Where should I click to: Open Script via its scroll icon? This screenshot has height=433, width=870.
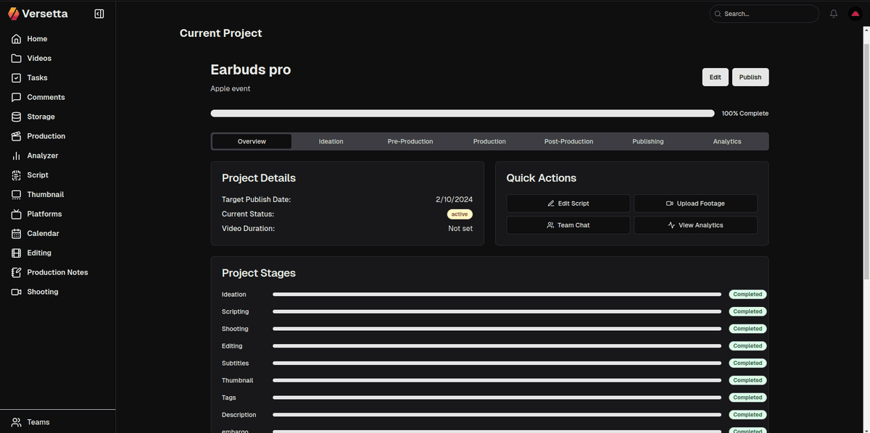(17, 175)
